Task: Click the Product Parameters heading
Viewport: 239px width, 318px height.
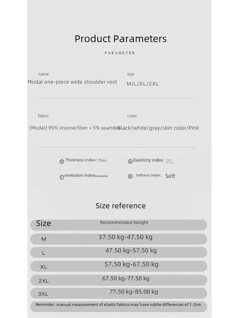Action: [x=120, y=39]
